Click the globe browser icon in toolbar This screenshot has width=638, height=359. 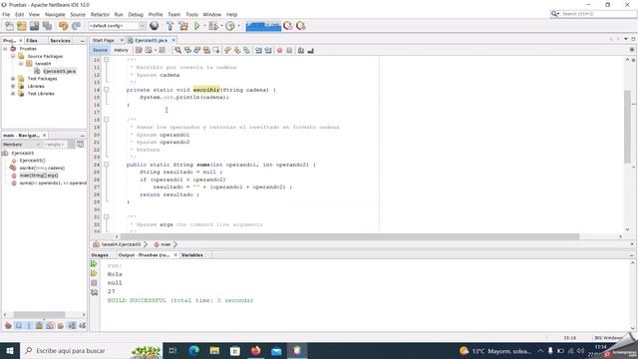155,26
